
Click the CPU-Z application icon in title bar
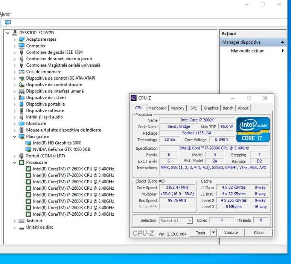coord(134,98)
